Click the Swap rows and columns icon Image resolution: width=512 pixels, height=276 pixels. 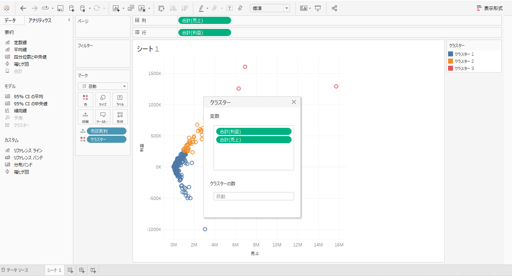click(161, 8)
